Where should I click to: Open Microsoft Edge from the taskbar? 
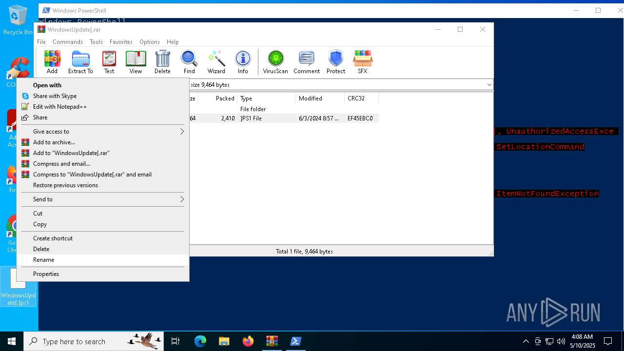pyautogui.click(x=200, y=341)
